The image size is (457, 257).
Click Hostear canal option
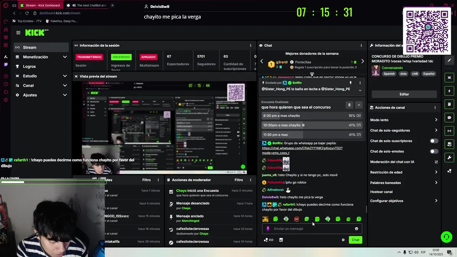coord(381,192)
